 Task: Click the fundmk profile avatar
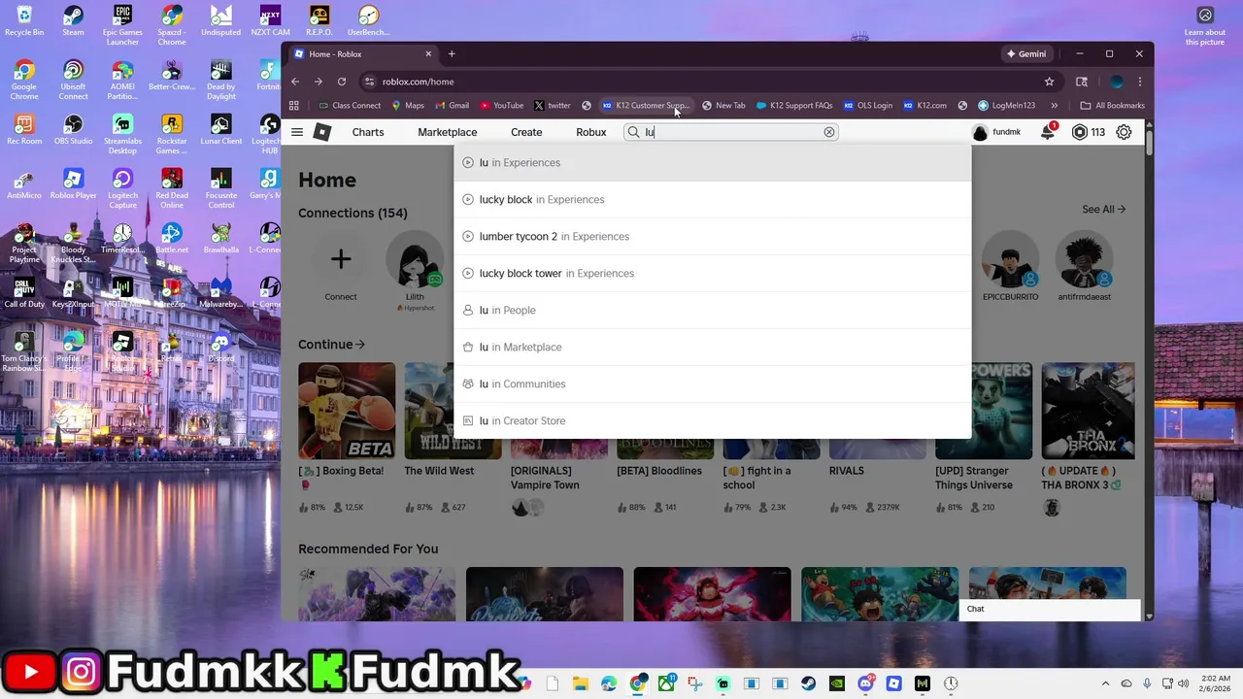coord(980,132)
